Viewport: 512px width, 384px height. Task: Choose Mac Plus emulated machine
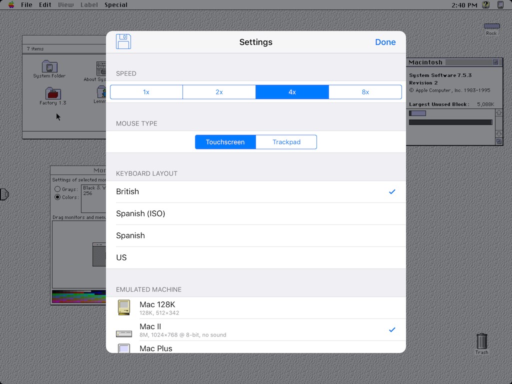click(256, 347)
